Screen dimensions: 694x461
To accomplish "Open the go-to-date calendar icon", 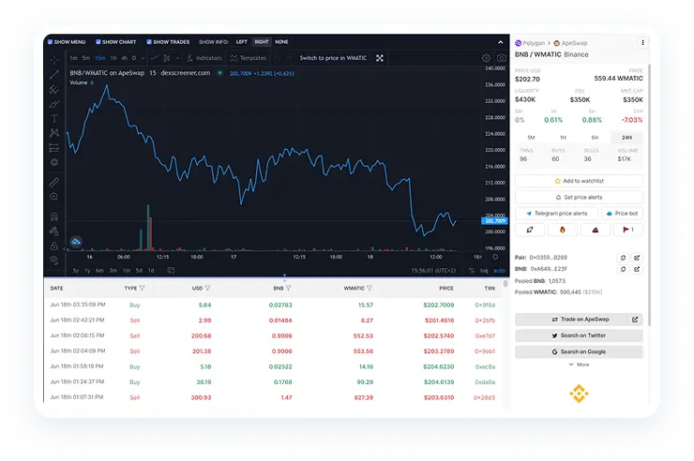I will pyautogui.click(x=171, y=271).
